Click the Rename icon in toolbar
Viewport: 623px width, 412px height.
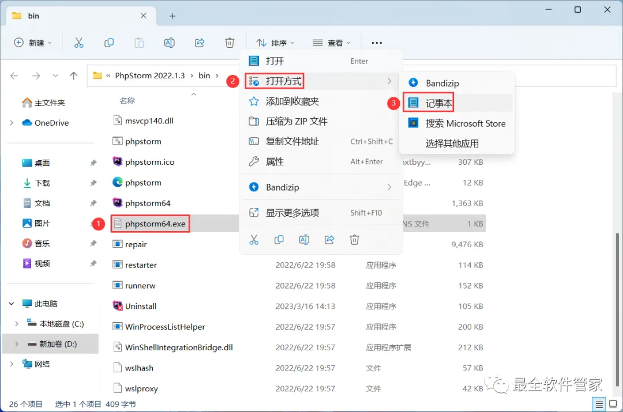tap(169, 43)
